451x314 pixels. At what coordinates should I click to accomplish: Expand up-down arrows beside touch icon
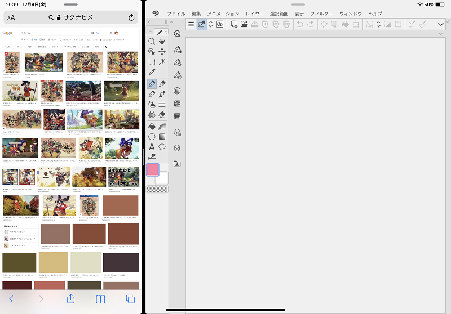click(210, 24)
